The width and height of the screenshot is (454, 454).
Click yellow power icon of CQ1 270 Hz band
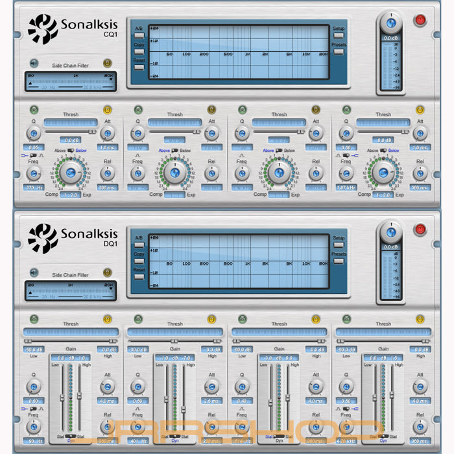(x=108, y=110)
